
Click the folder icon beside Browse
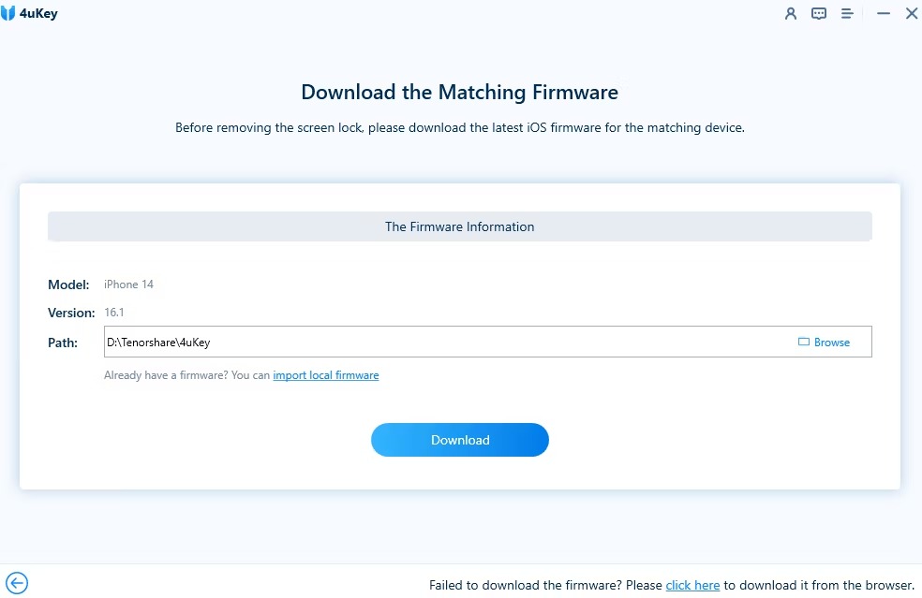[x=803, y=343]
